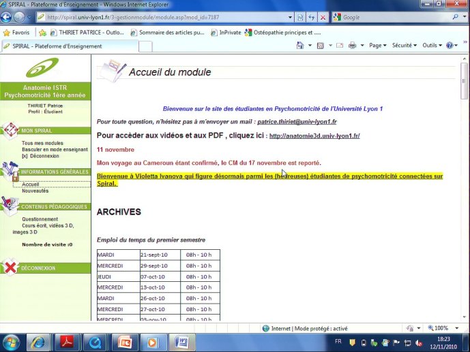Click the Print icon

click(x=352, y=46)
